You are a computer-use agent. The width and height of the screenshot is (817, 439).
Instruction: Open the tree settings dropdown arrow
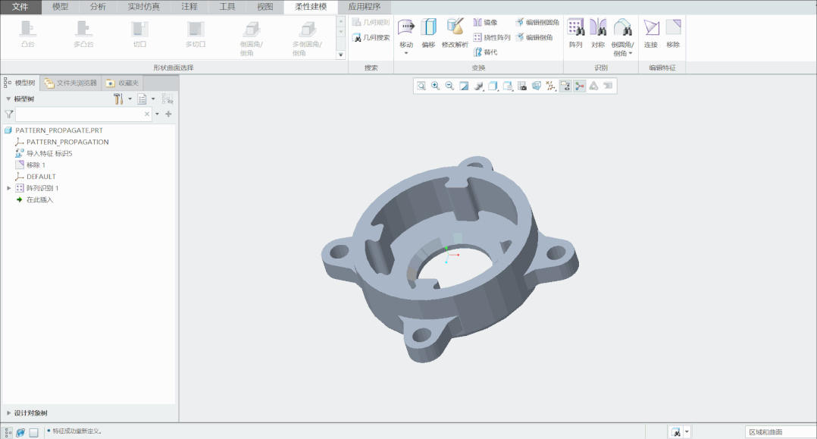(130, 99)
